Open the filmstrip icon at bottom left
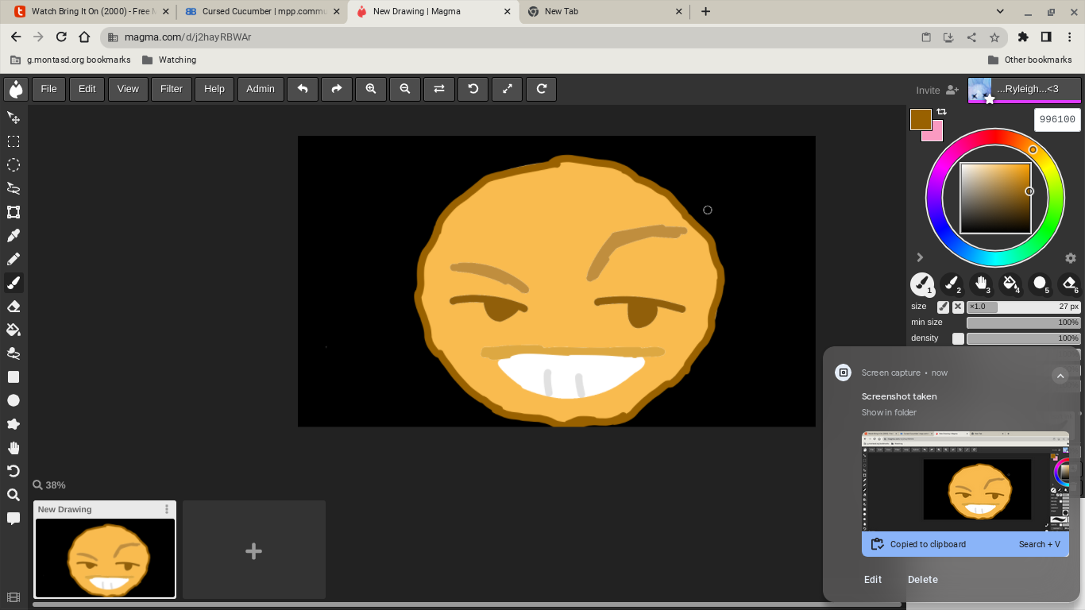Screen dimensions: 1085x610 [13, 597]
